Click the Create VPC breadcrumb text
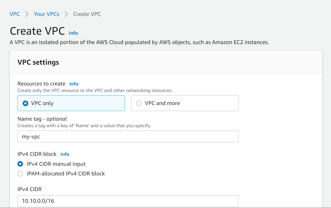 [x=87, y=14]
